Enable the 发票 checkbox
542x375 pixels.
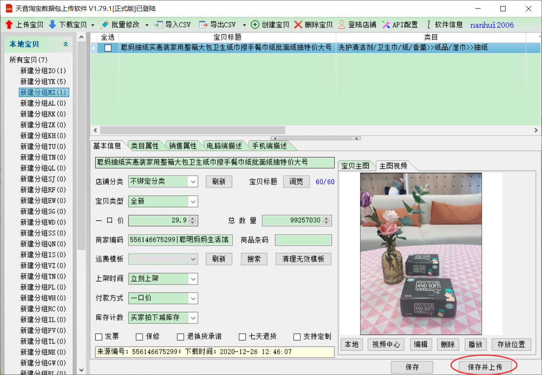pyautogui.click(x=99, y=337)
